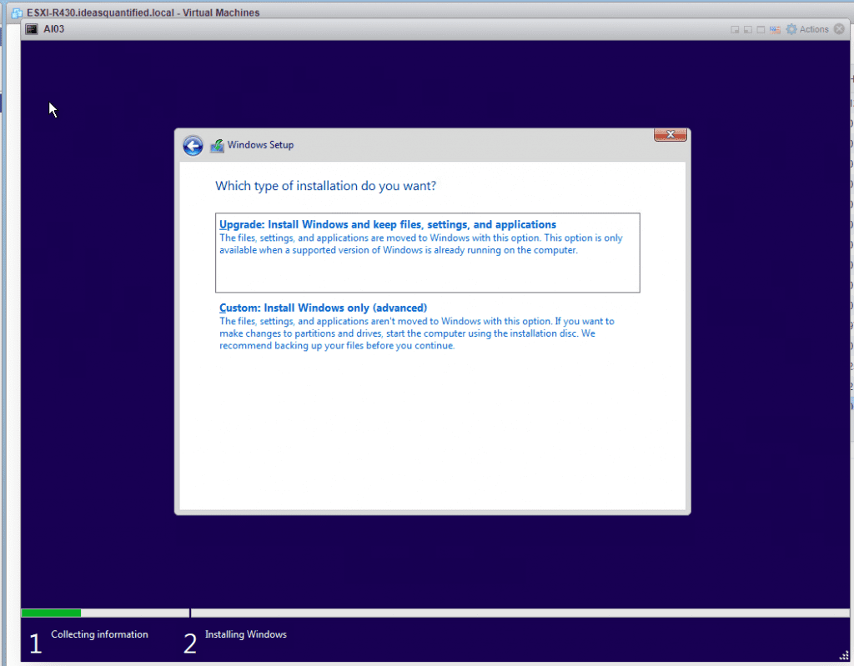Click the AI03 console monitor icon
Viewport: 854px width, 666px height.
(x=32, y=29)
